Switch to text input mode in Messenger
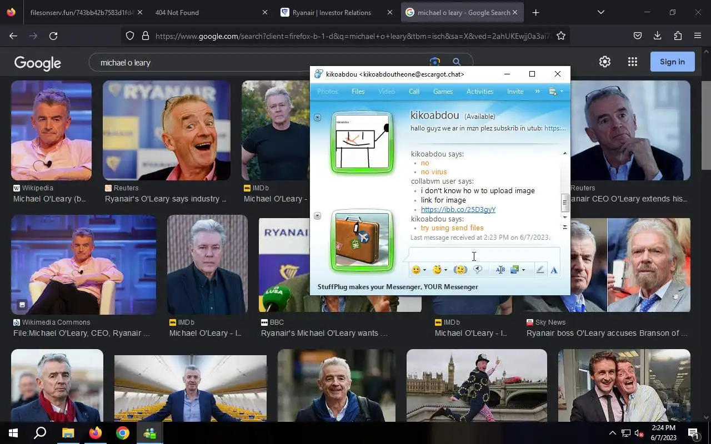The image size is (711, 444). coord(554,270)
